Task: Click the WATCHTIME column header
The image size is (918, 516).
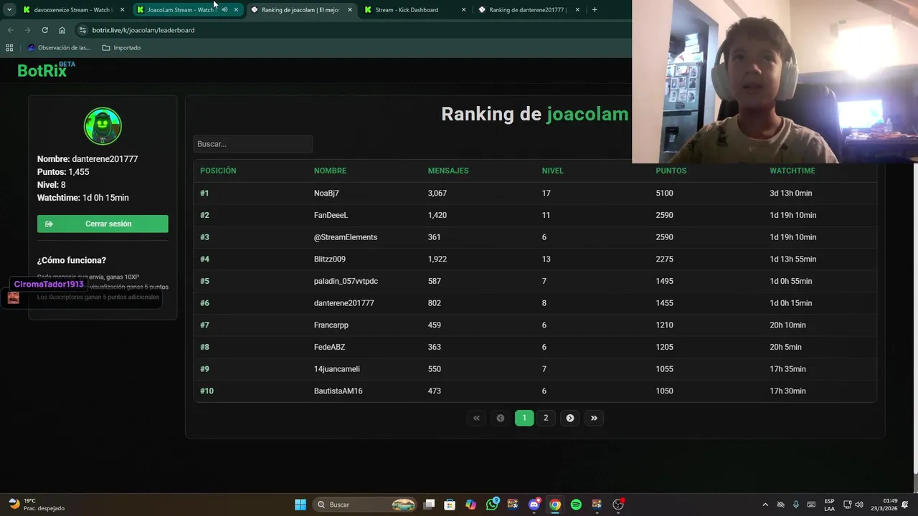Action: pyautogui.click(x=792, y=171)
